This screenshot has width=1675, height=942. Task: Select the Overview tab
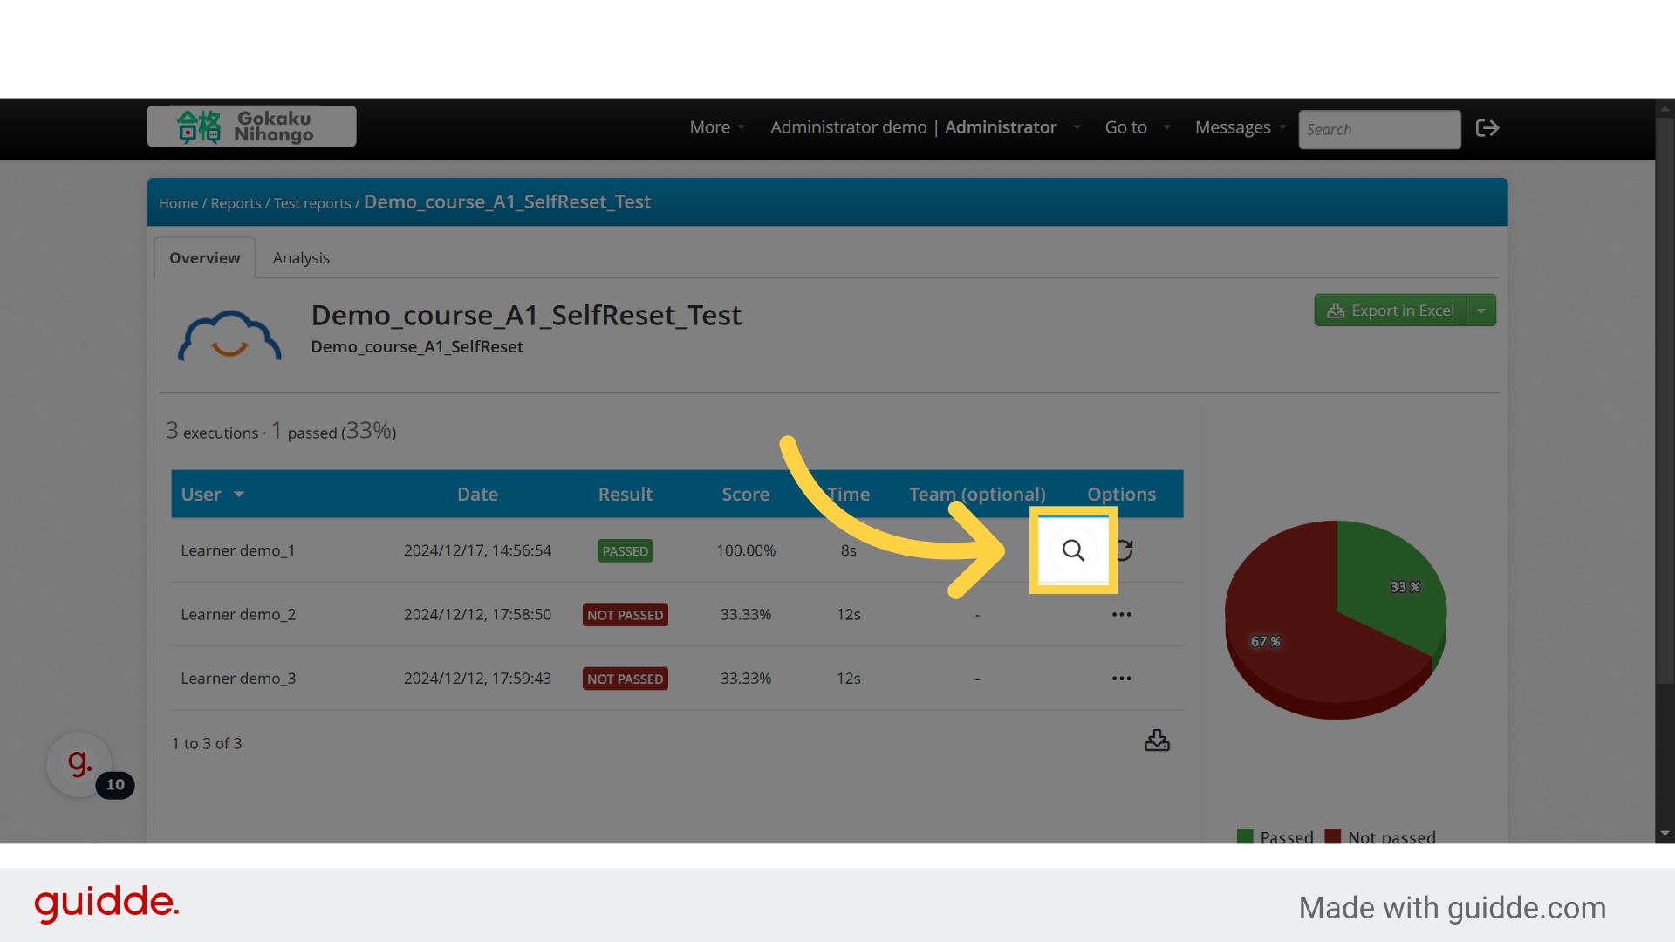click(x=204, y=258)
